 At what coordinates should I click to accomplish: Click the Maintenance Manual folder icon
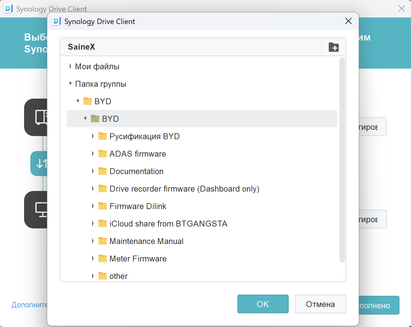coord(102,241)
